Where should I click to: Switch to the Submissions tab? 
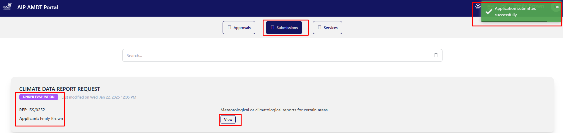(x=284, y=28)
